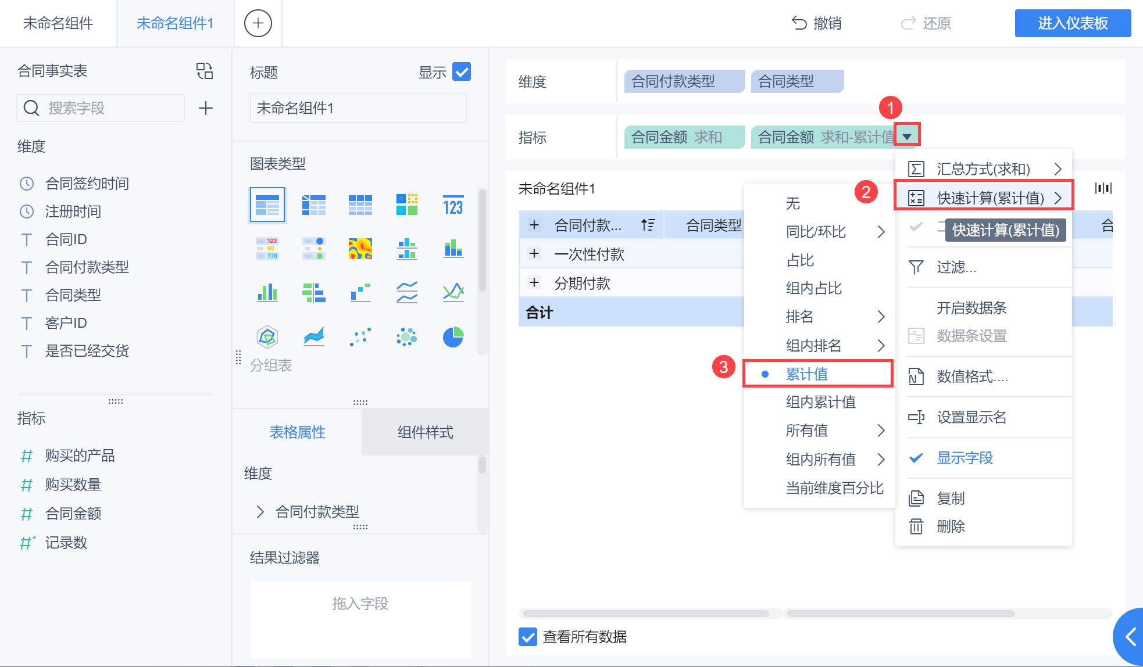This screenshot has width=1143, height=667.
Task: Select the scatter plot chart type icon
Action: [x=360, y=337]
